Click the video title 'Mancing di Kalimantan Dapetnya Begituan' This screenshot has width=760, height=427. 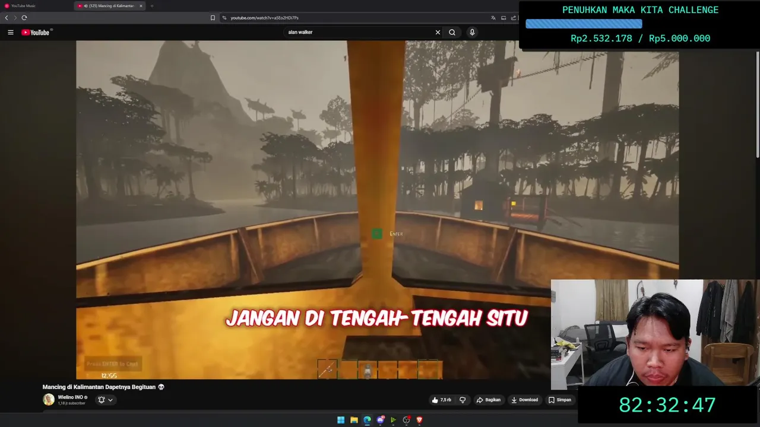tap(99, 387)
